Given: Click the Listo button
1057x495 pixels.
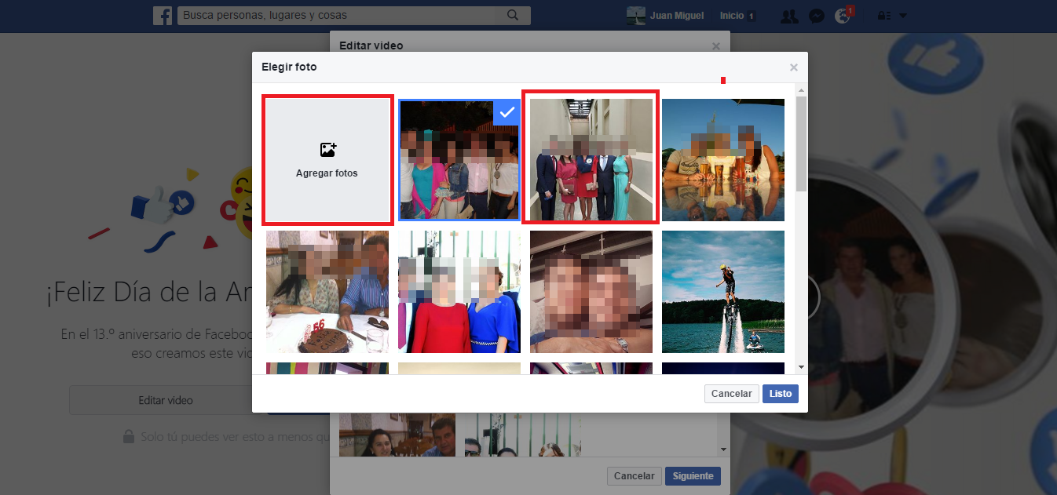Looking at the screenshot, I should pos(781,394).
